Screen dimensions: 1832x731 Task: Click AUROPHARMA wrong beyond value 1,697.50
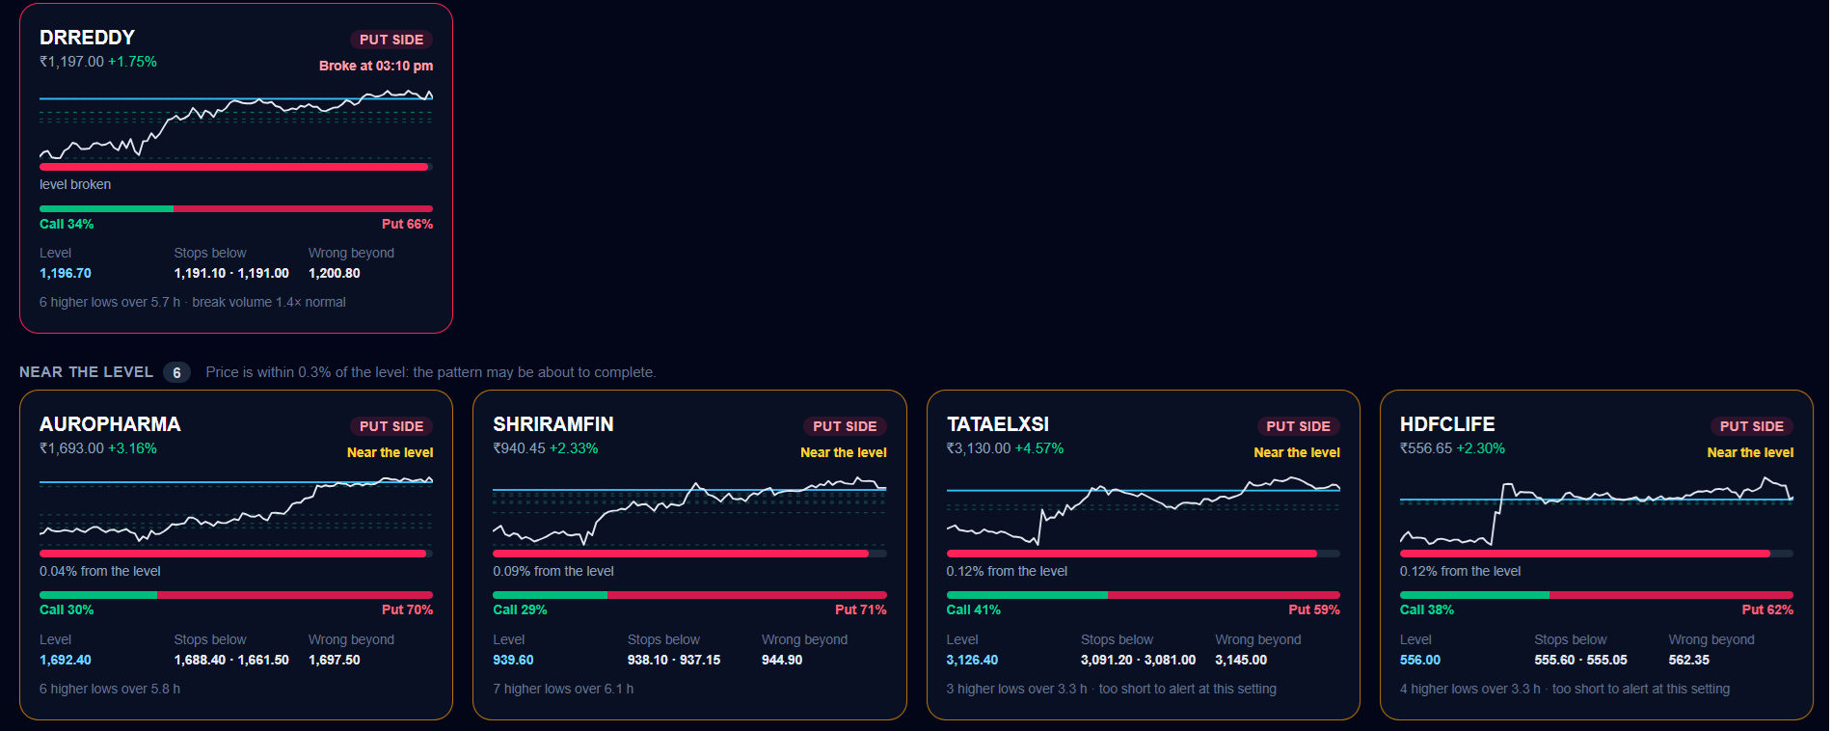click(x=335, y=660)
